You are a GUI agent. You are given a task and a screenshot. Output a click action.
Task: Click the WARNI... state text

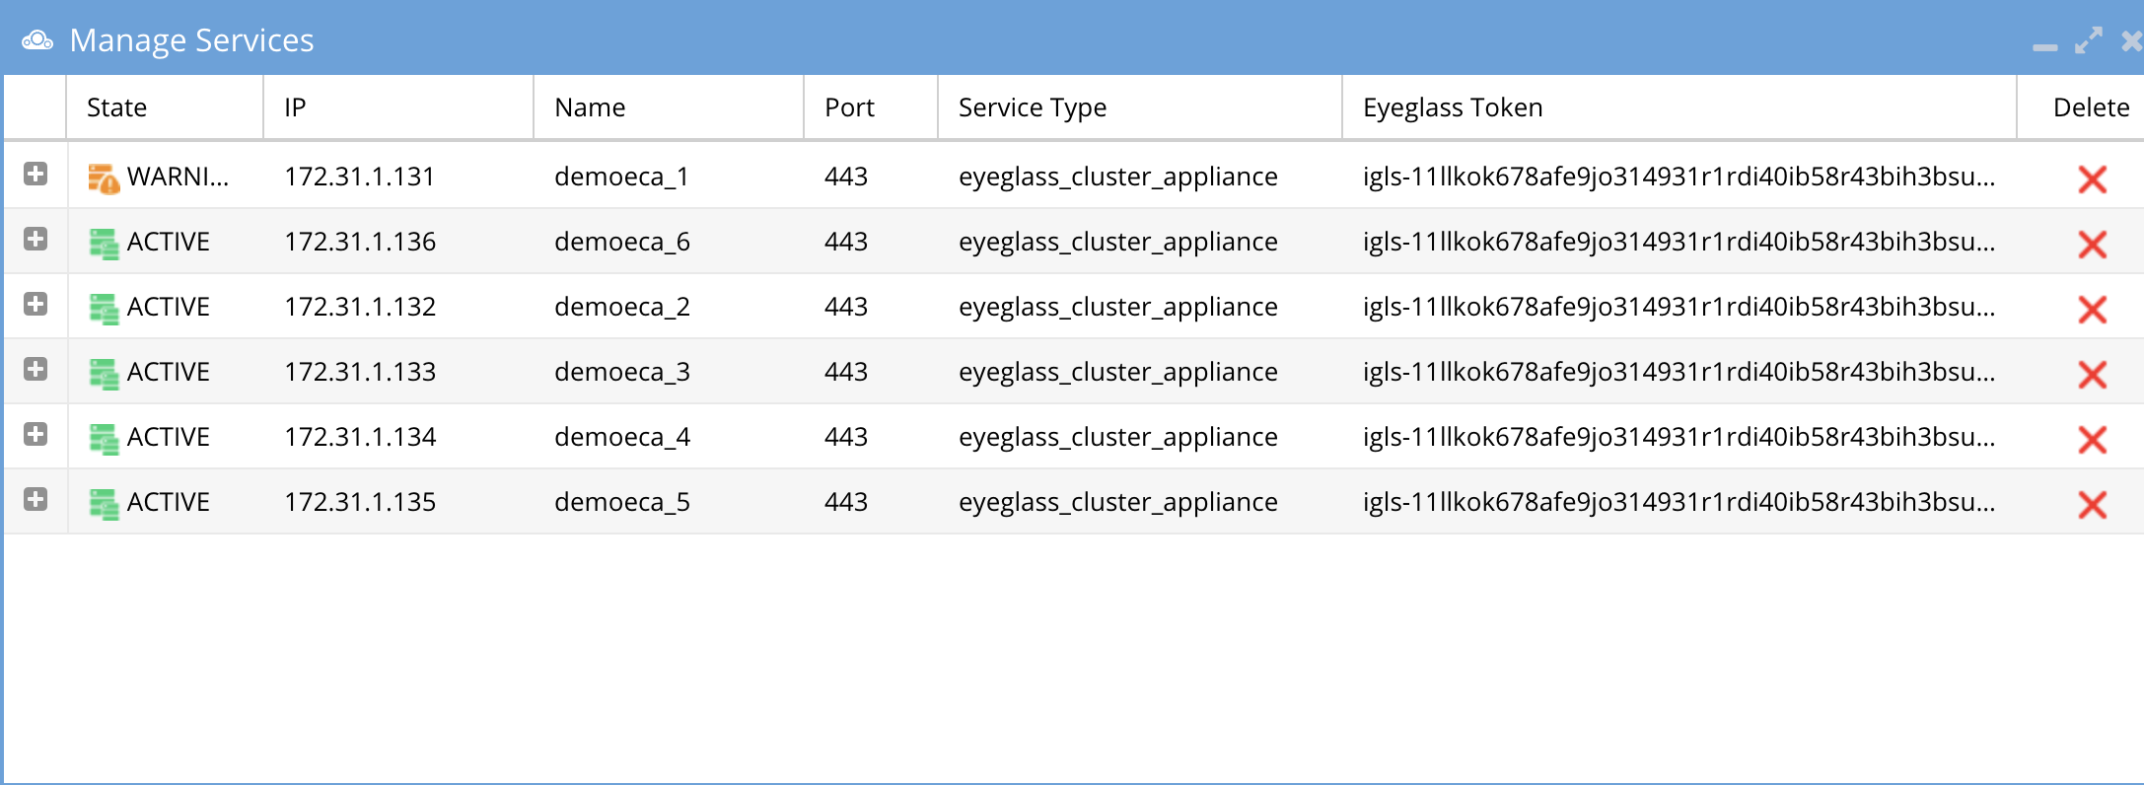[x=178, y=177]
